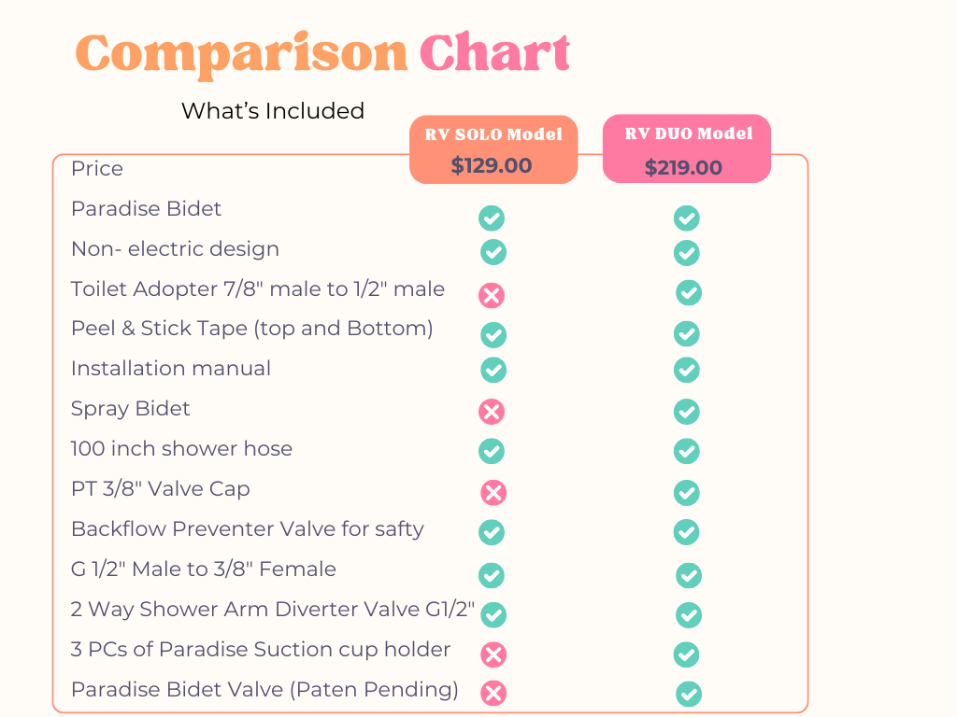Click DUO checkmark for Paradise Bidet Valve
957x717 pixels.
[x=689, y=695]
